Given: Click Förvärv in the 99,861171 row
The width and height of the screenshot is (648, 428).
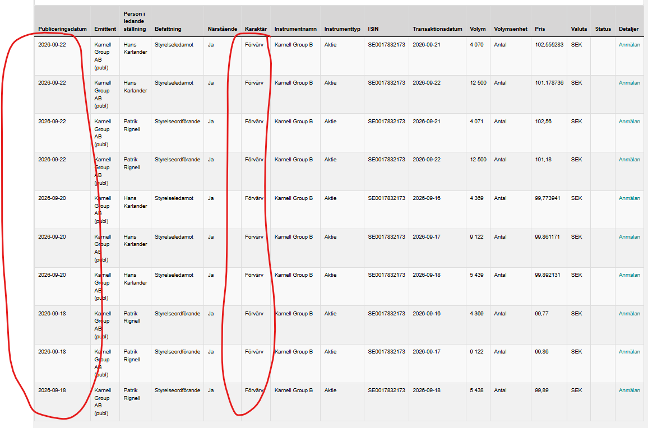Looking at the screenshot, I should 254,237.
